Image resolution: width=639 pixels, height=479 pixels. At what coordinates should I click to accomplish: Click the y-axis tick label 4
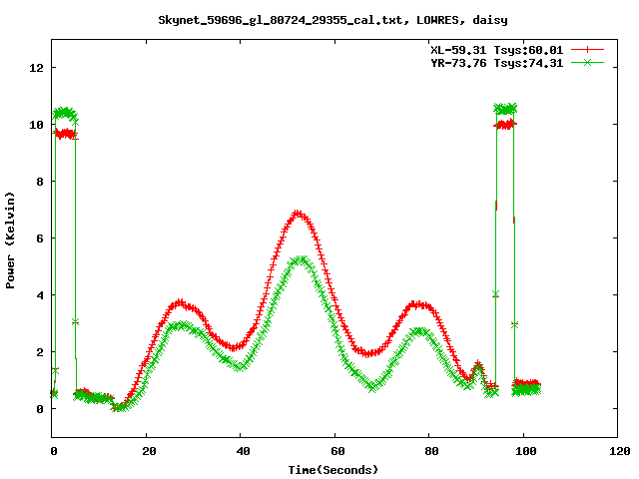40,295
